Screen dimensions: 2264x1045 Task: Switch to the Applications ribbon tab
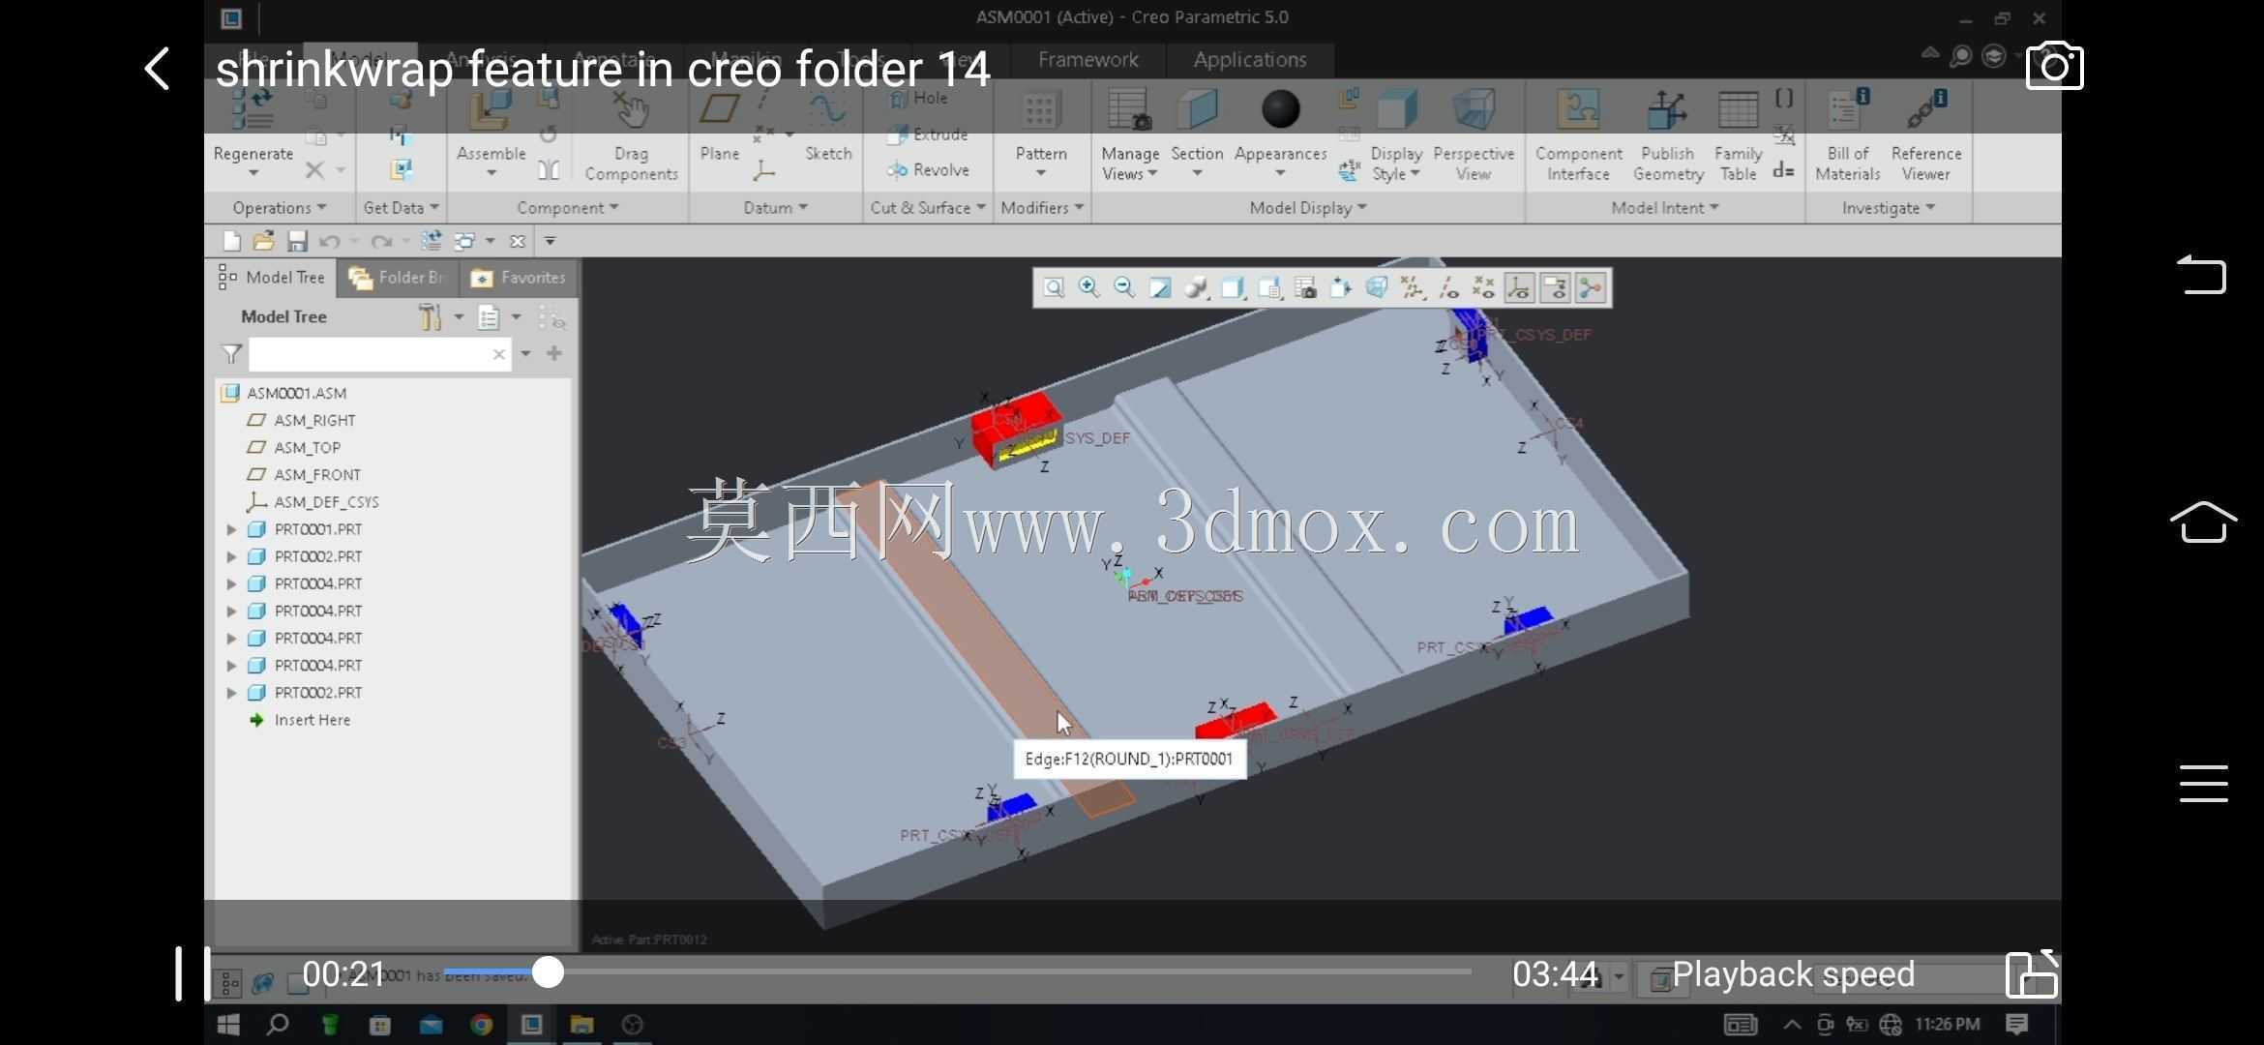[x=1249, y=60]
